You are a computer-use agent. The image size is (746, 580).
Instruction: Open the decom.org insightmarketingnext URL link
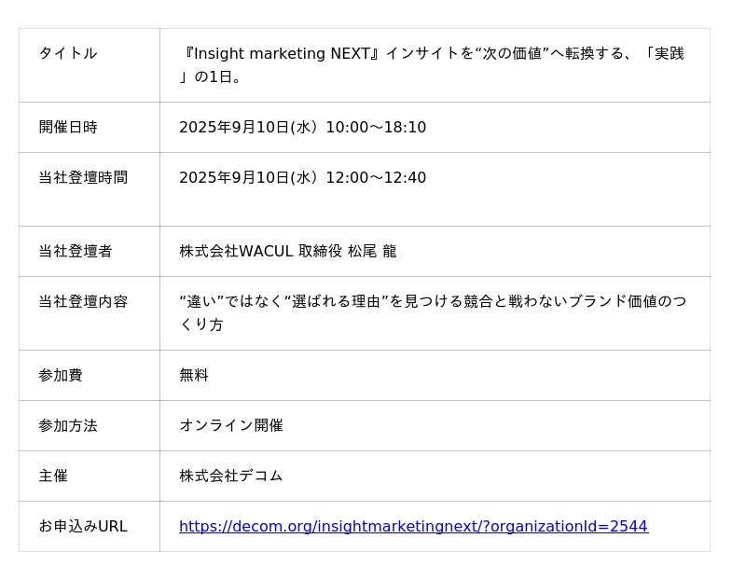click(413, 527)
